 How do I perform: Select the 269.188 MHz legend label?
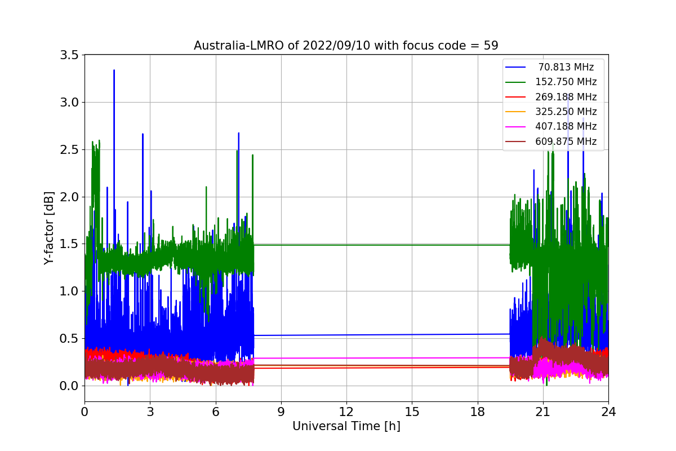(x=566, y=97)
